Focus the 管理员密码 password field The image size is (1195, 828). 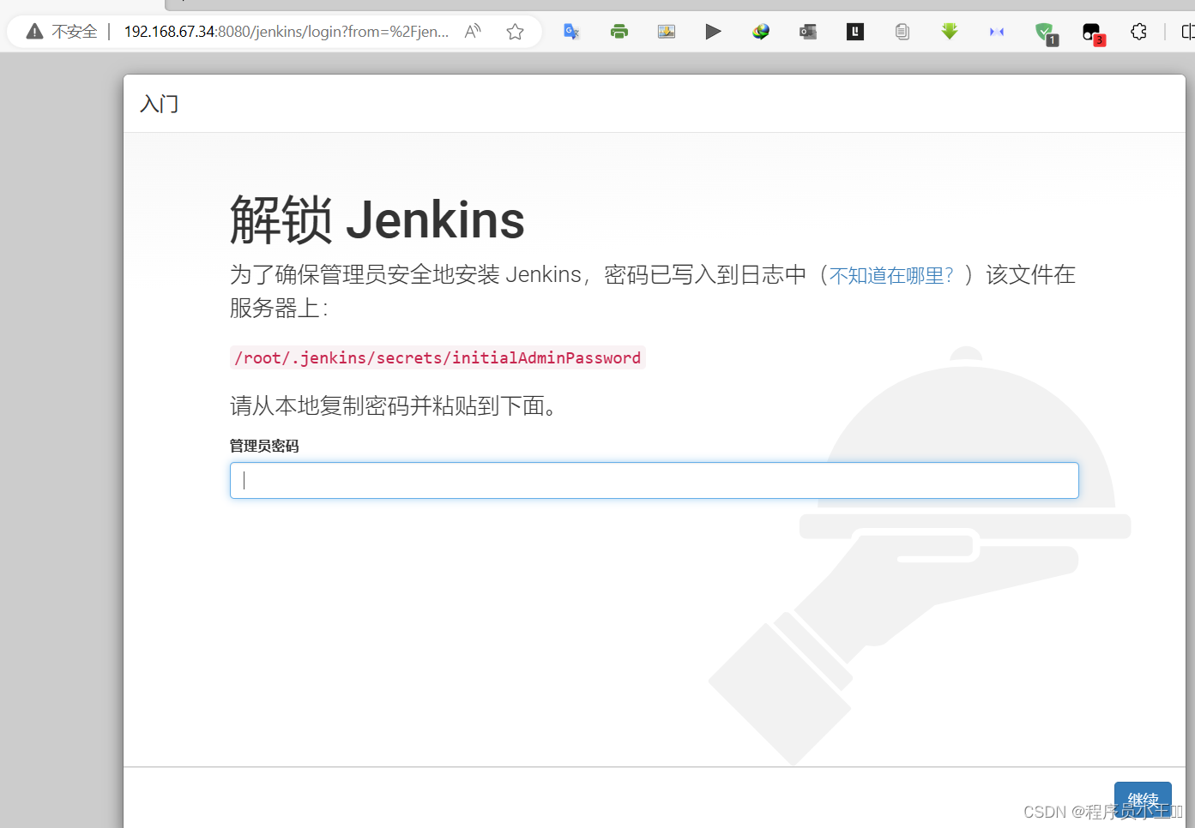coord(654,480)
